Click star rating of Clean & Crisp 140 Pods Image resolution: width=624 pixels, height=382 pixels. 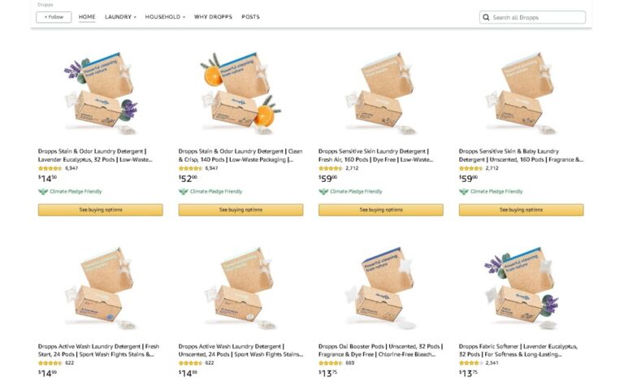(190, 168)
